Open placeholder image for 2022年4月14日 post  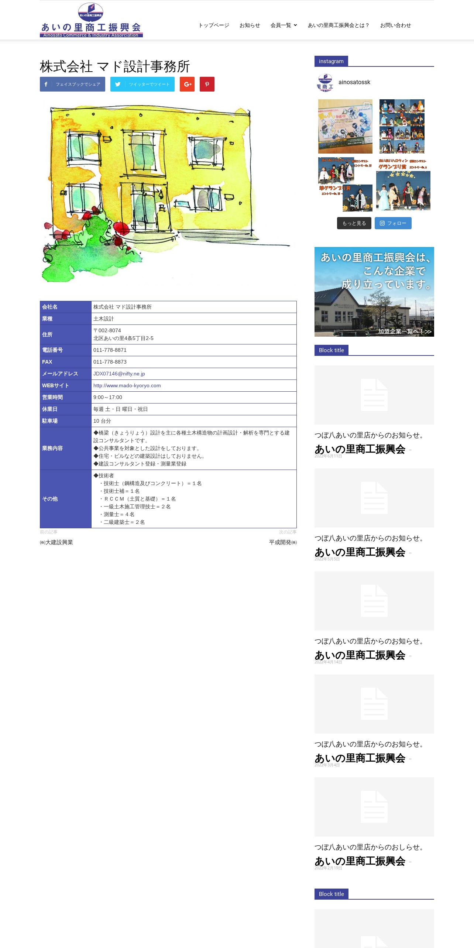pos(374,601)
